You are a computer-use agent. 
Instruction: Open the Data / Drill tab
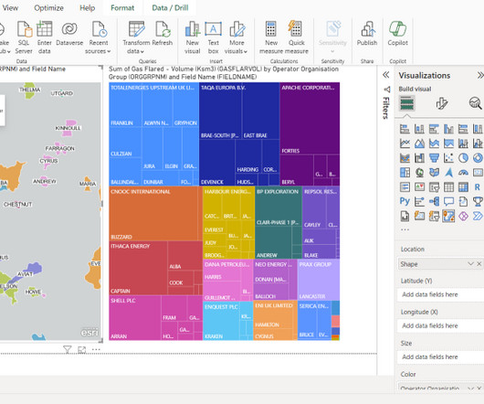170,7
